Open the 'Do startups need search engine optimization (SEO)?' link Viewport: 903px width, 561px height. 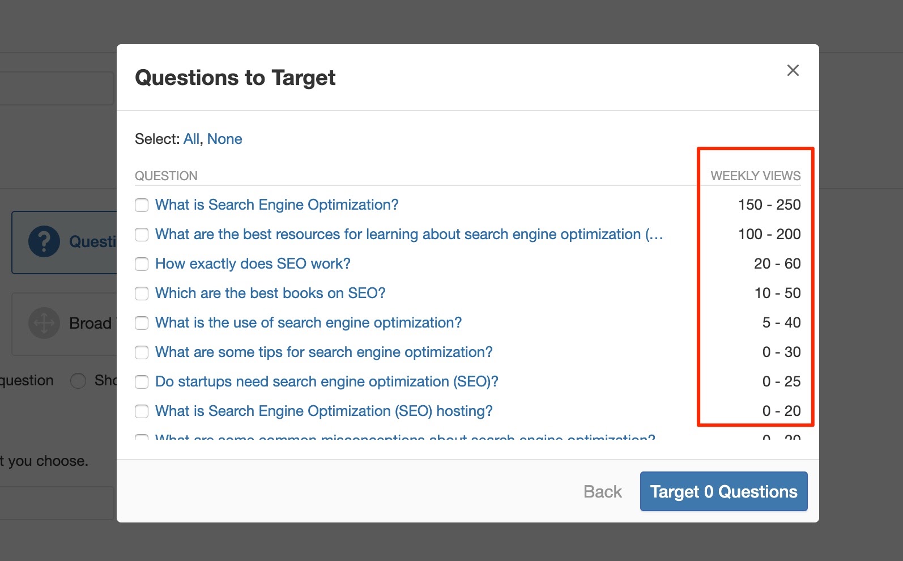326,382
